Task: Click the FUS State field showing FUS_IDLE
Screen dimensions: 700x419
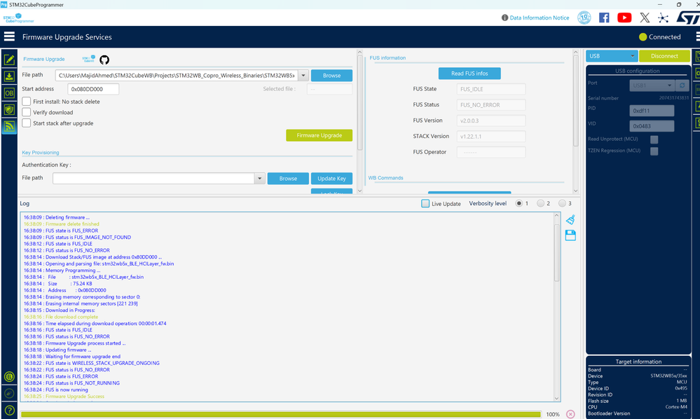Action: coord(491,89)
